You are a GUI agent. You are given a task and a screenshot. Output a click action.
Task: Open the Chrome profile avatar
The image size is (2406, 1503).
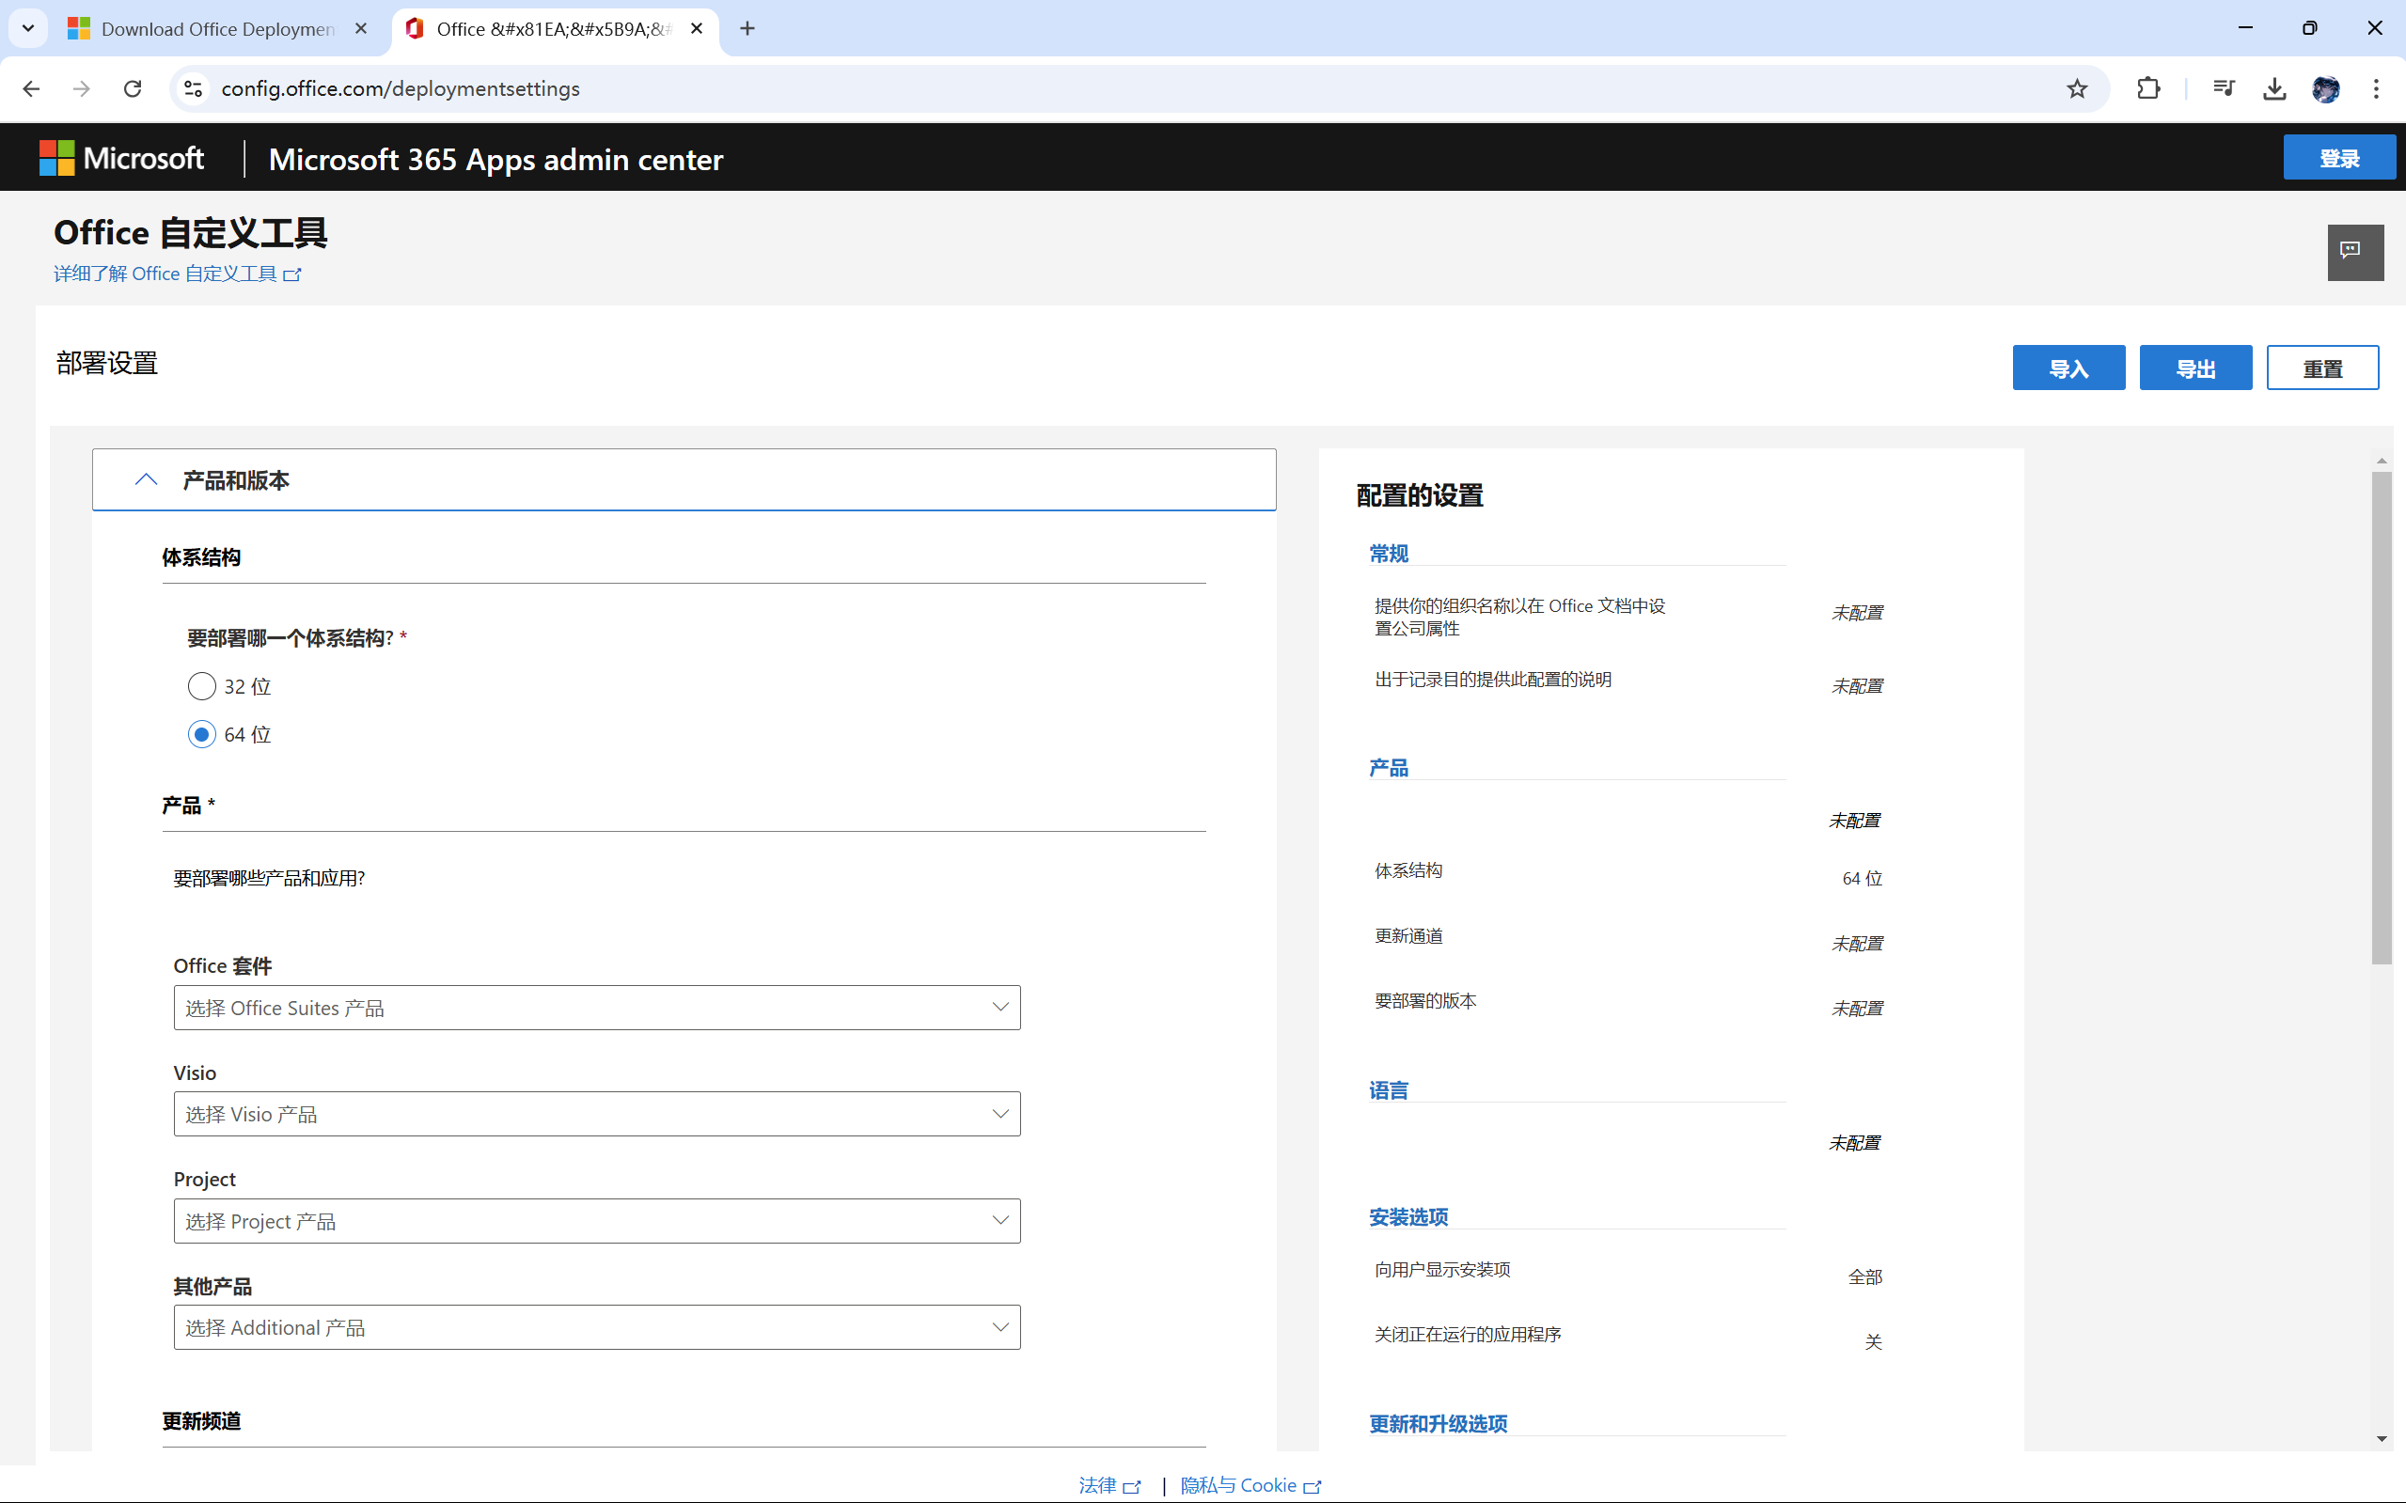point(2325,88)
